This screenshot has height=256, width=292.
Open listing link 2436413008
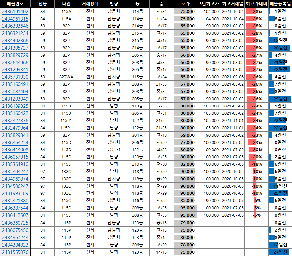(x=15, y=150)
